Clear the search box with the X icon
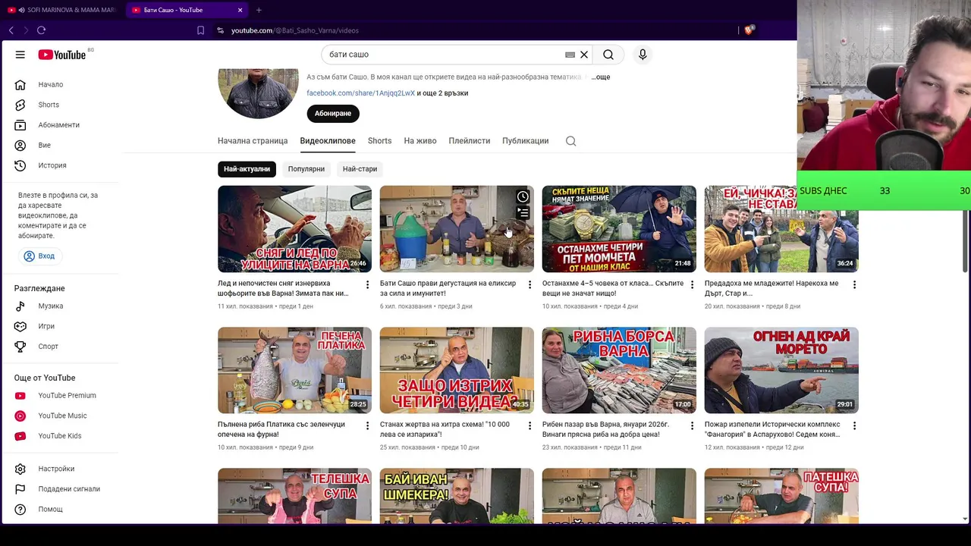The height and width of the screenshot is (546, 971). point(584,55)
